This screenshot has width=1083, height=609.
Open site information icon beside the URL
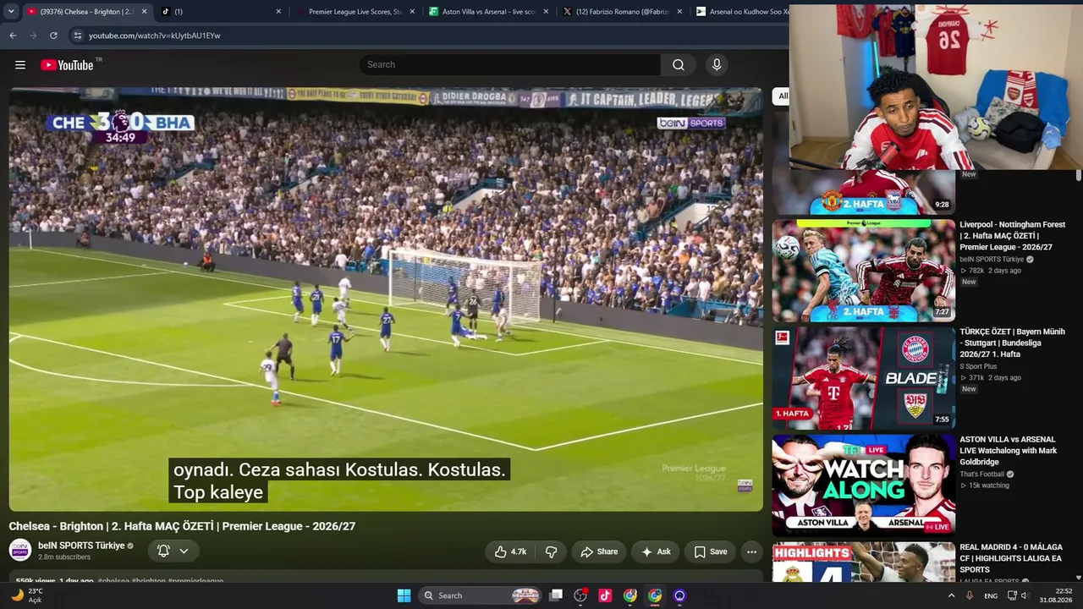[78, 36]
